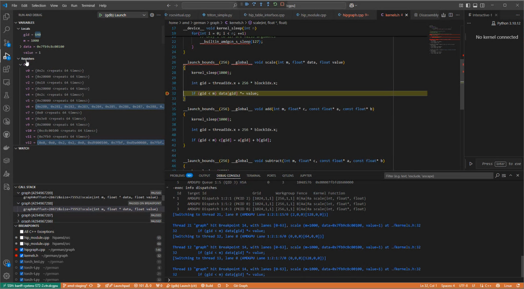The width and height of the screenshot is (524, 289).
Task: Click the Python 3.10.12 kernel selector
Action: click(506, 23)
